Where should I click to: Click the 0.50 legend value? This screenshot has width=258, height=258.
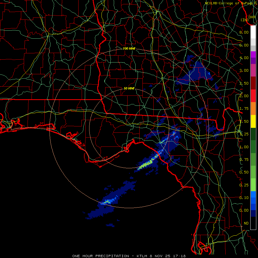[x=244, y=172]
